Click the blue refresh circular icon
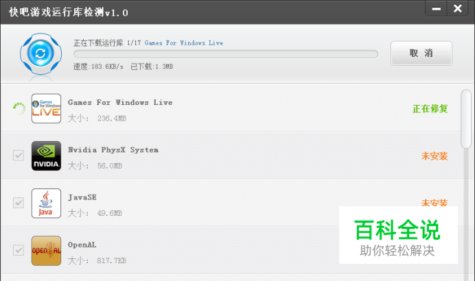Viewport: 475px width, 281px height. pyautogui.click(x=41, y=53)
